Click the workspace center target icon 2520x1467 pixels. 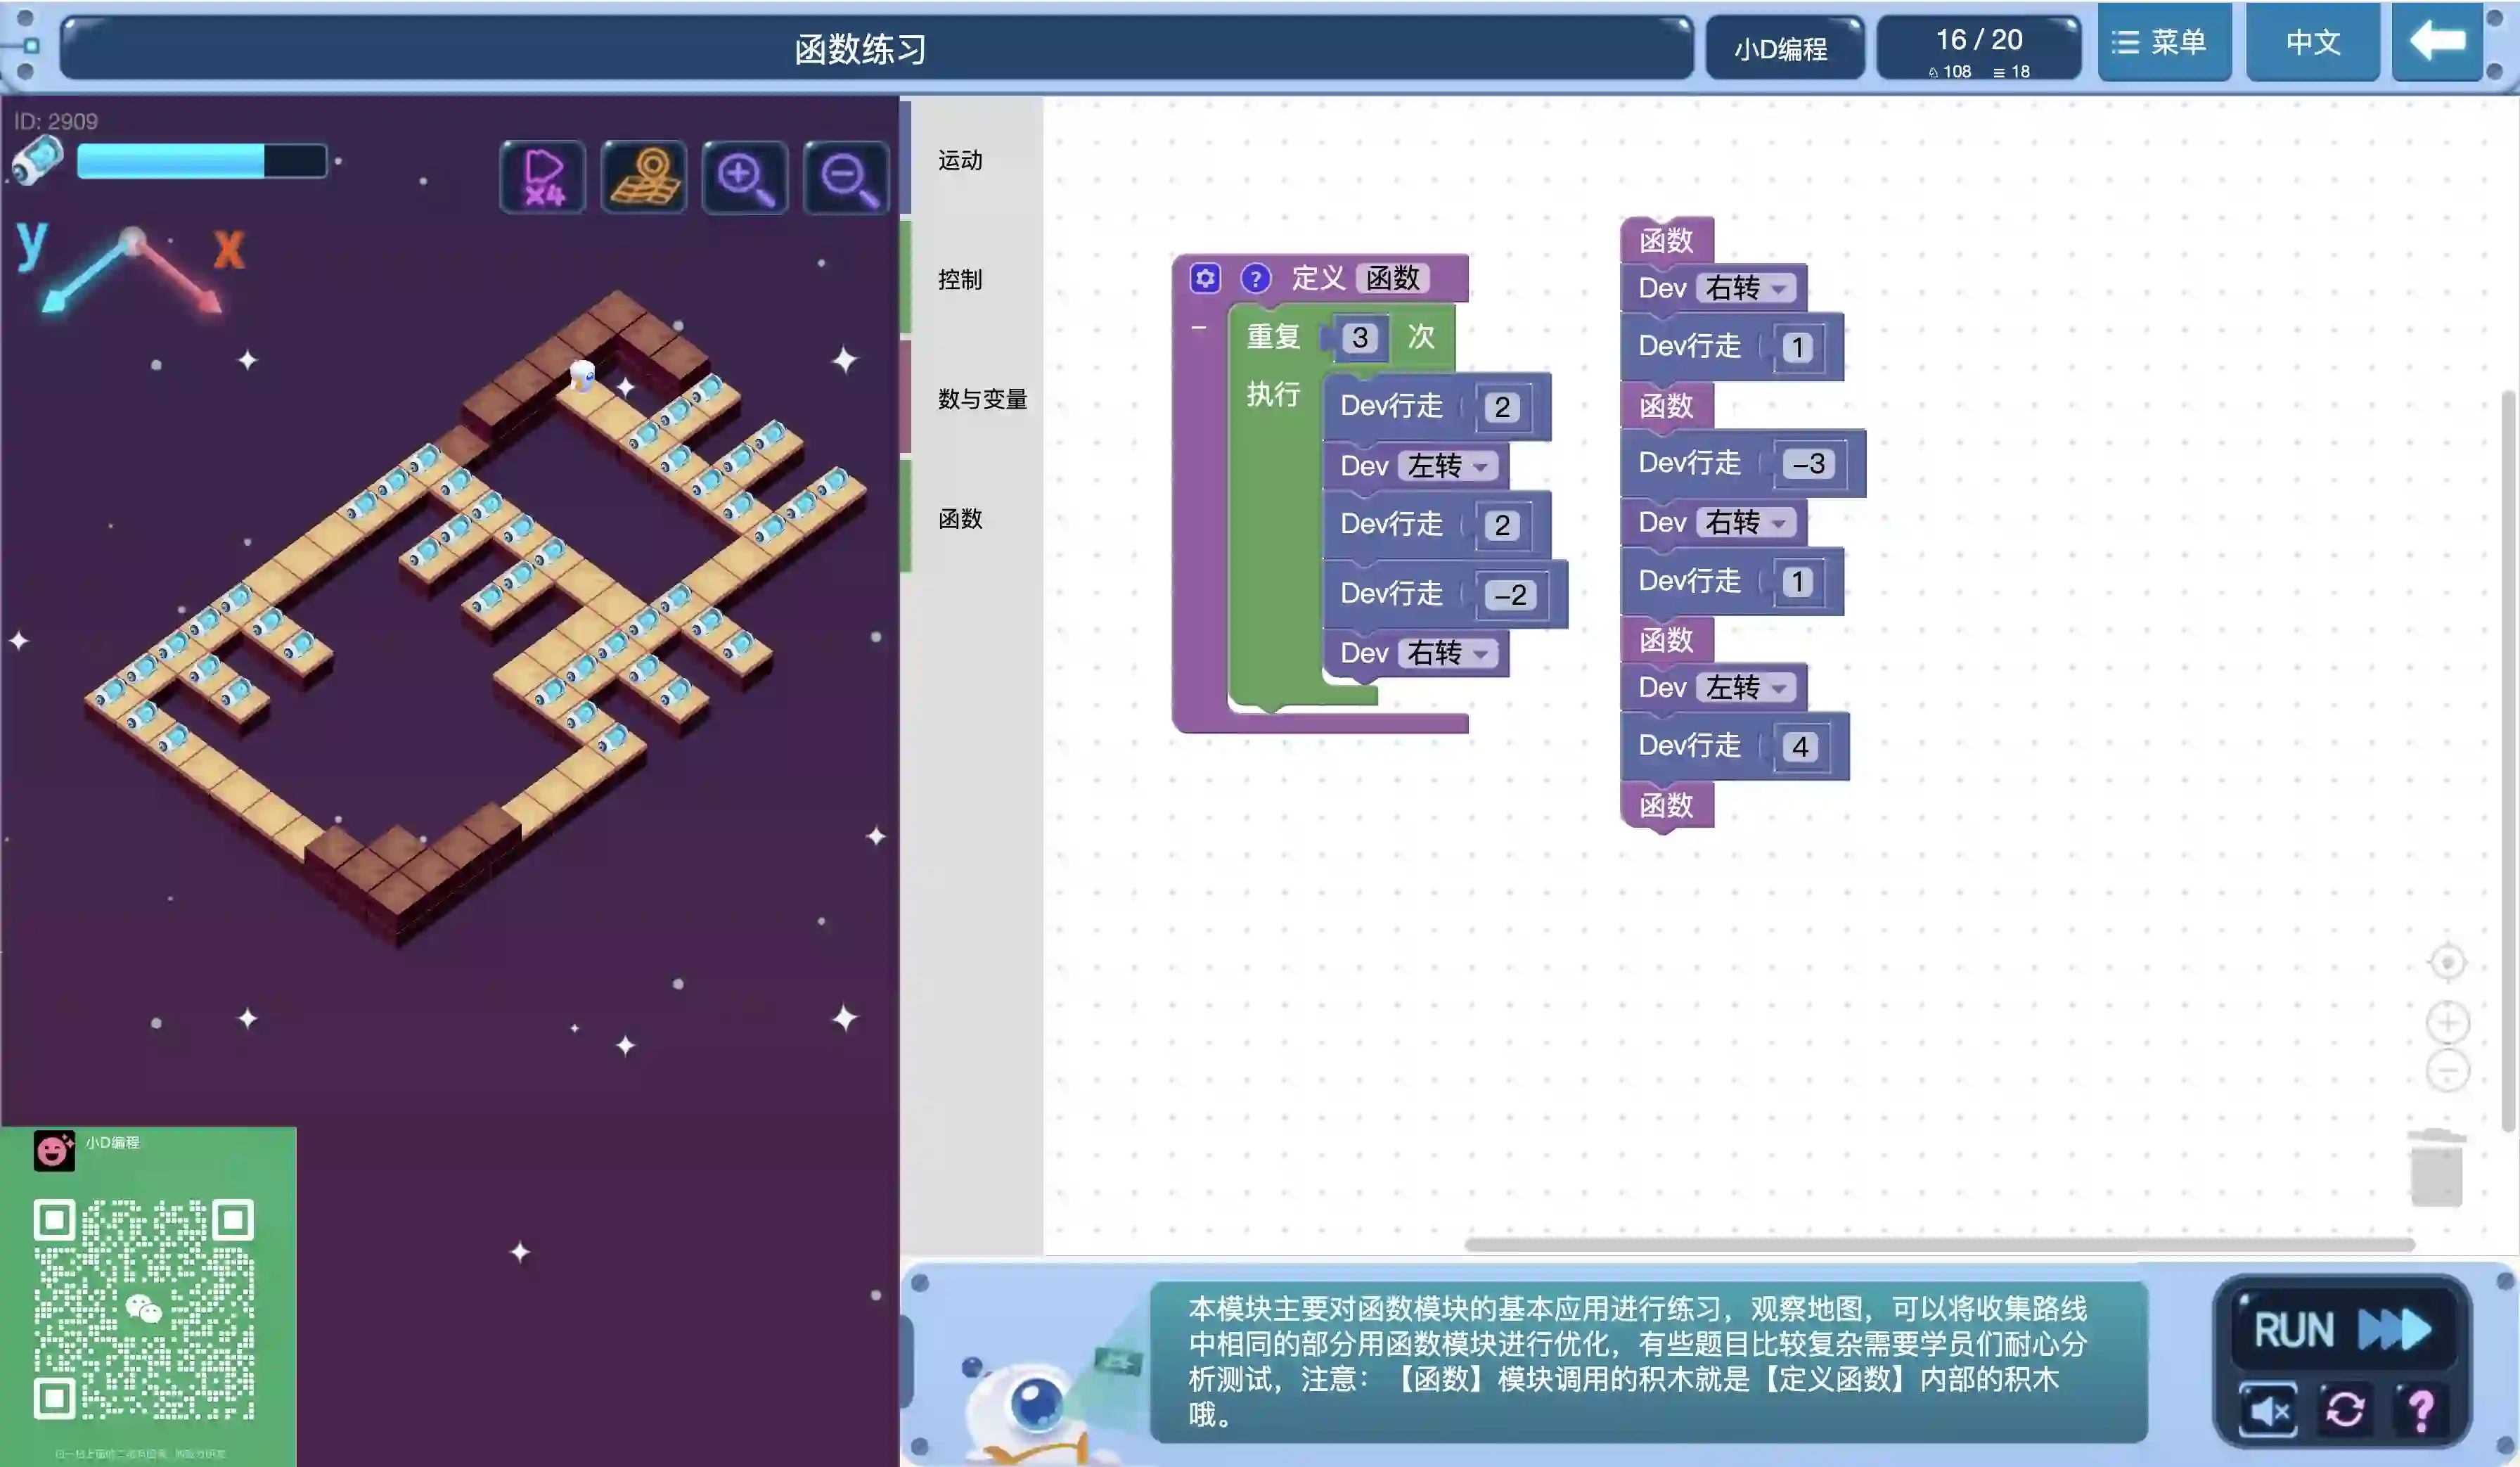[2447, 963]
